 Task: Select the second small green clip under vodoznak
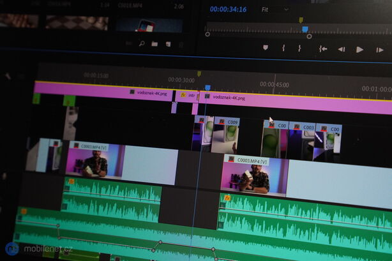[x=69, y=100]
